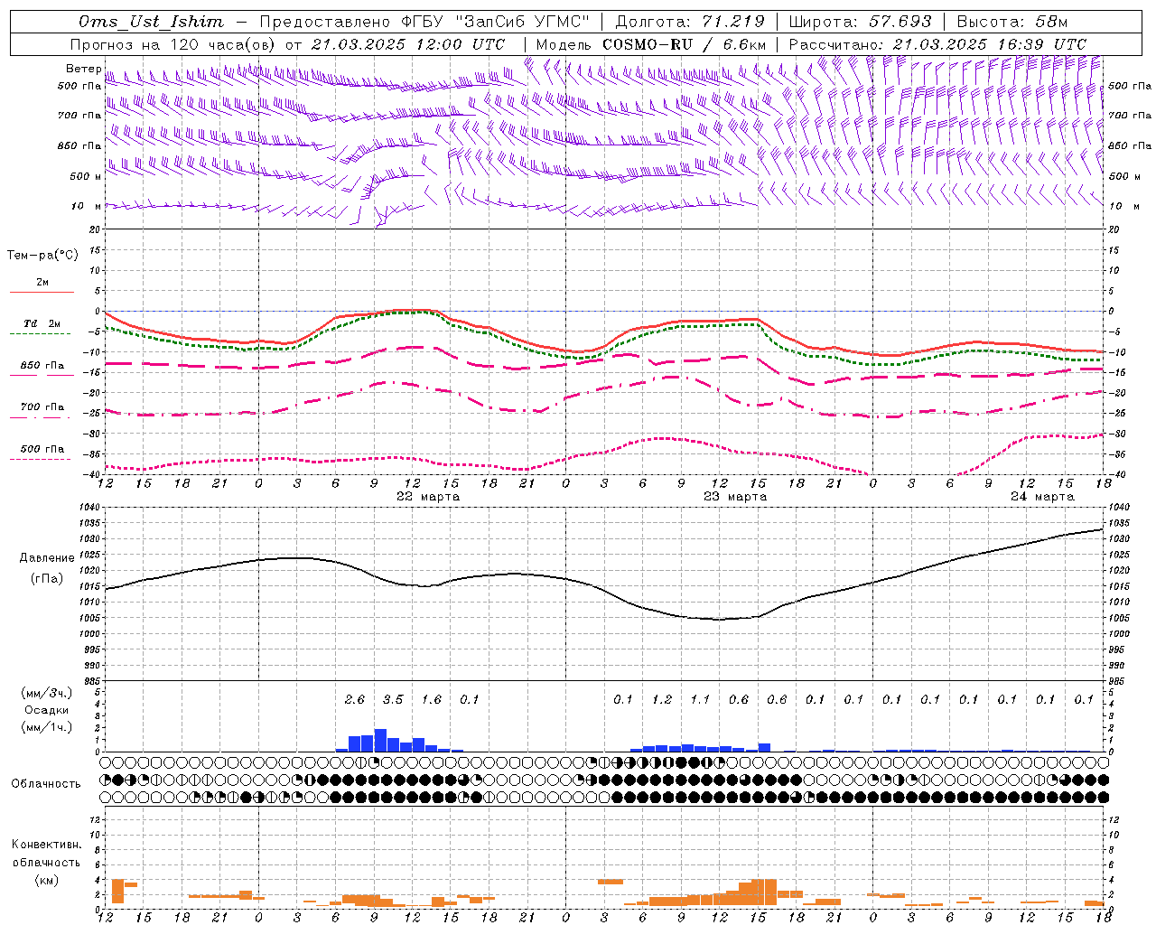Click the Ветер wind panel label
Viewport: 1156px width, 925px height.
(83, 69)
